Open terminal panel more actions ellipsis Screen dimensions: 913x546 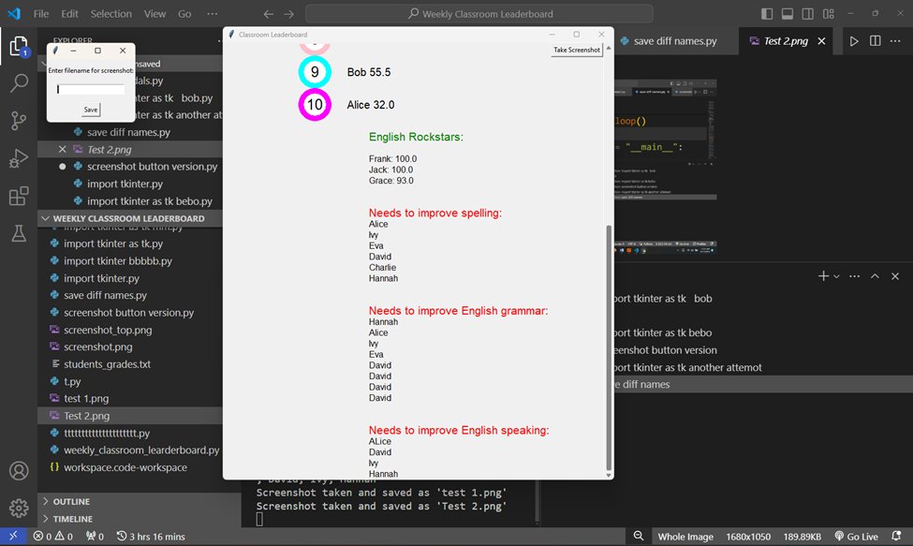point(854,276)
